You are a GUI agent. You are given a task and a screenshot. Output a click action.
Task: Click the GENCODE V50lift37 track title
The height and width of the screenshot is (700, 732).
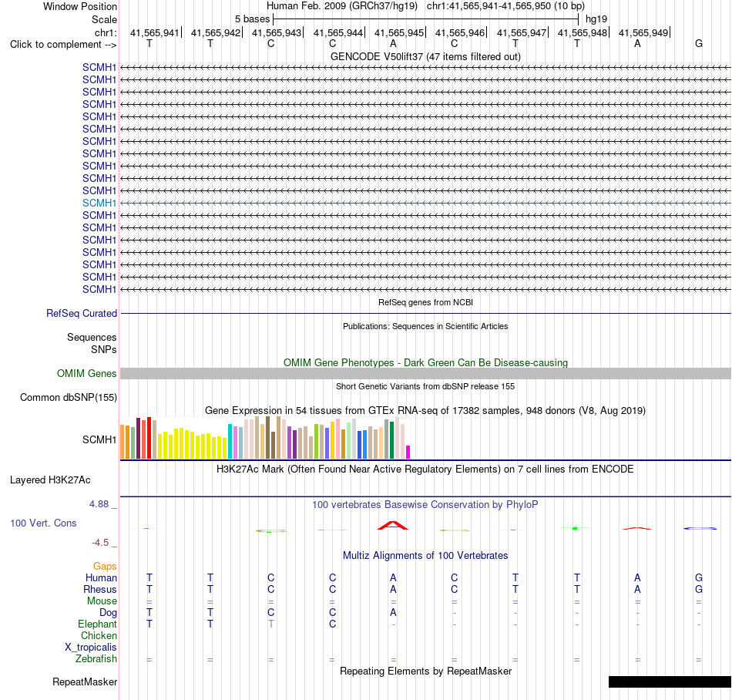click(x=425, y=56)
